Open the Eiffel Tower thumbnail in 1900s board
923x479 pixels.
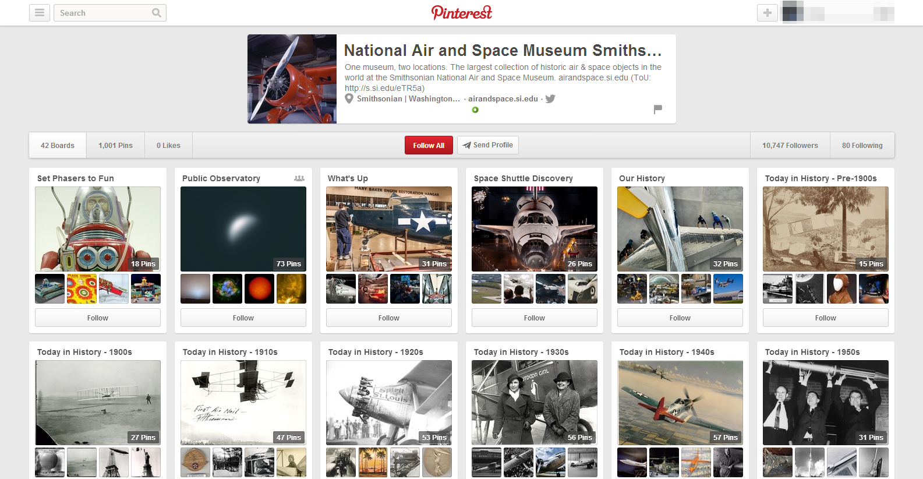(x=114, y=462)
